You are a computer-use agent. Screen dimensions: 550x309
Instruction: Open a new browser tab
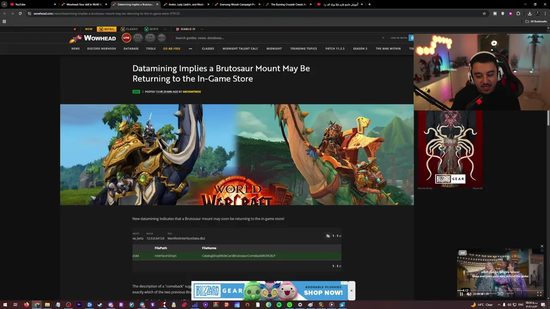370,4
